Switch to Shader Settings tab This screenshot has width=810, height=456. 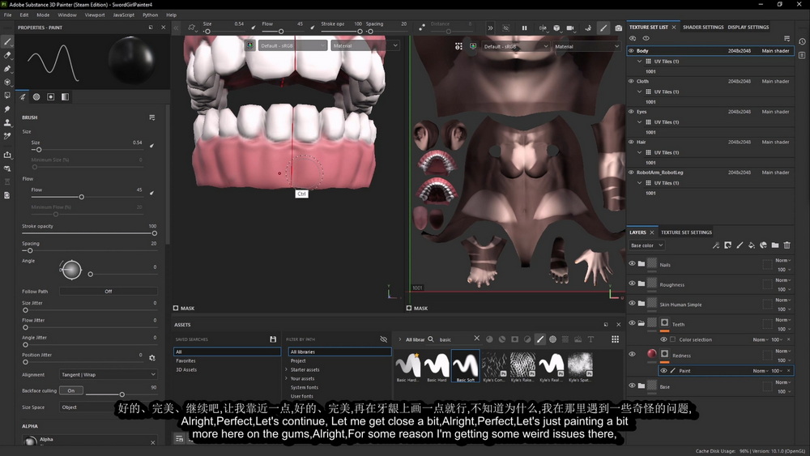click(x=703, y=28)
